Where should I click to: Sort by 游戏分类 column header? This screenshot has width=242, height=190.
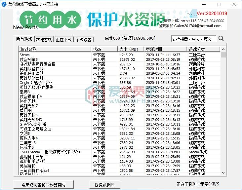[x=203, y=49]
